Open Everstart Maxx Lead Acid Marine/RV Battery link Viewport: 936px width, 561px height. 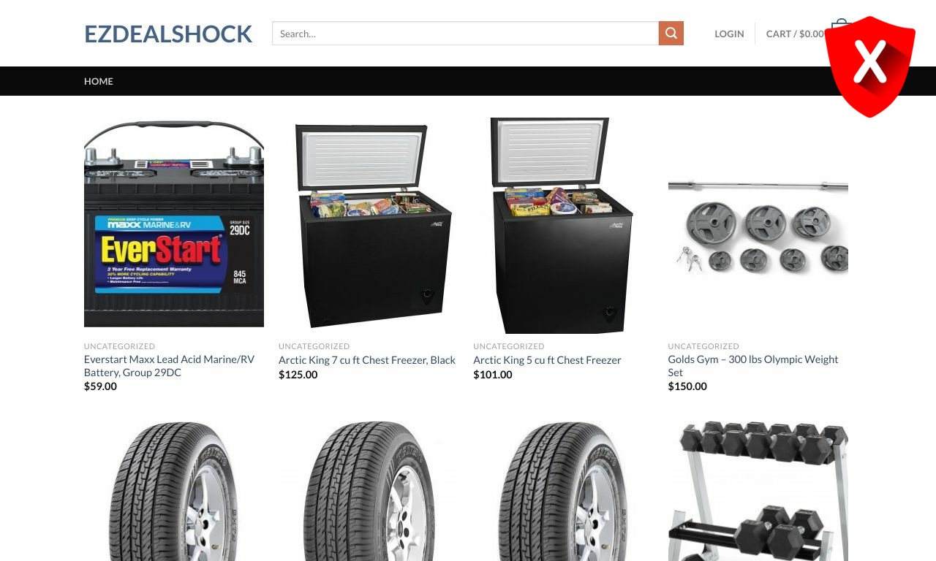point(169,366)
